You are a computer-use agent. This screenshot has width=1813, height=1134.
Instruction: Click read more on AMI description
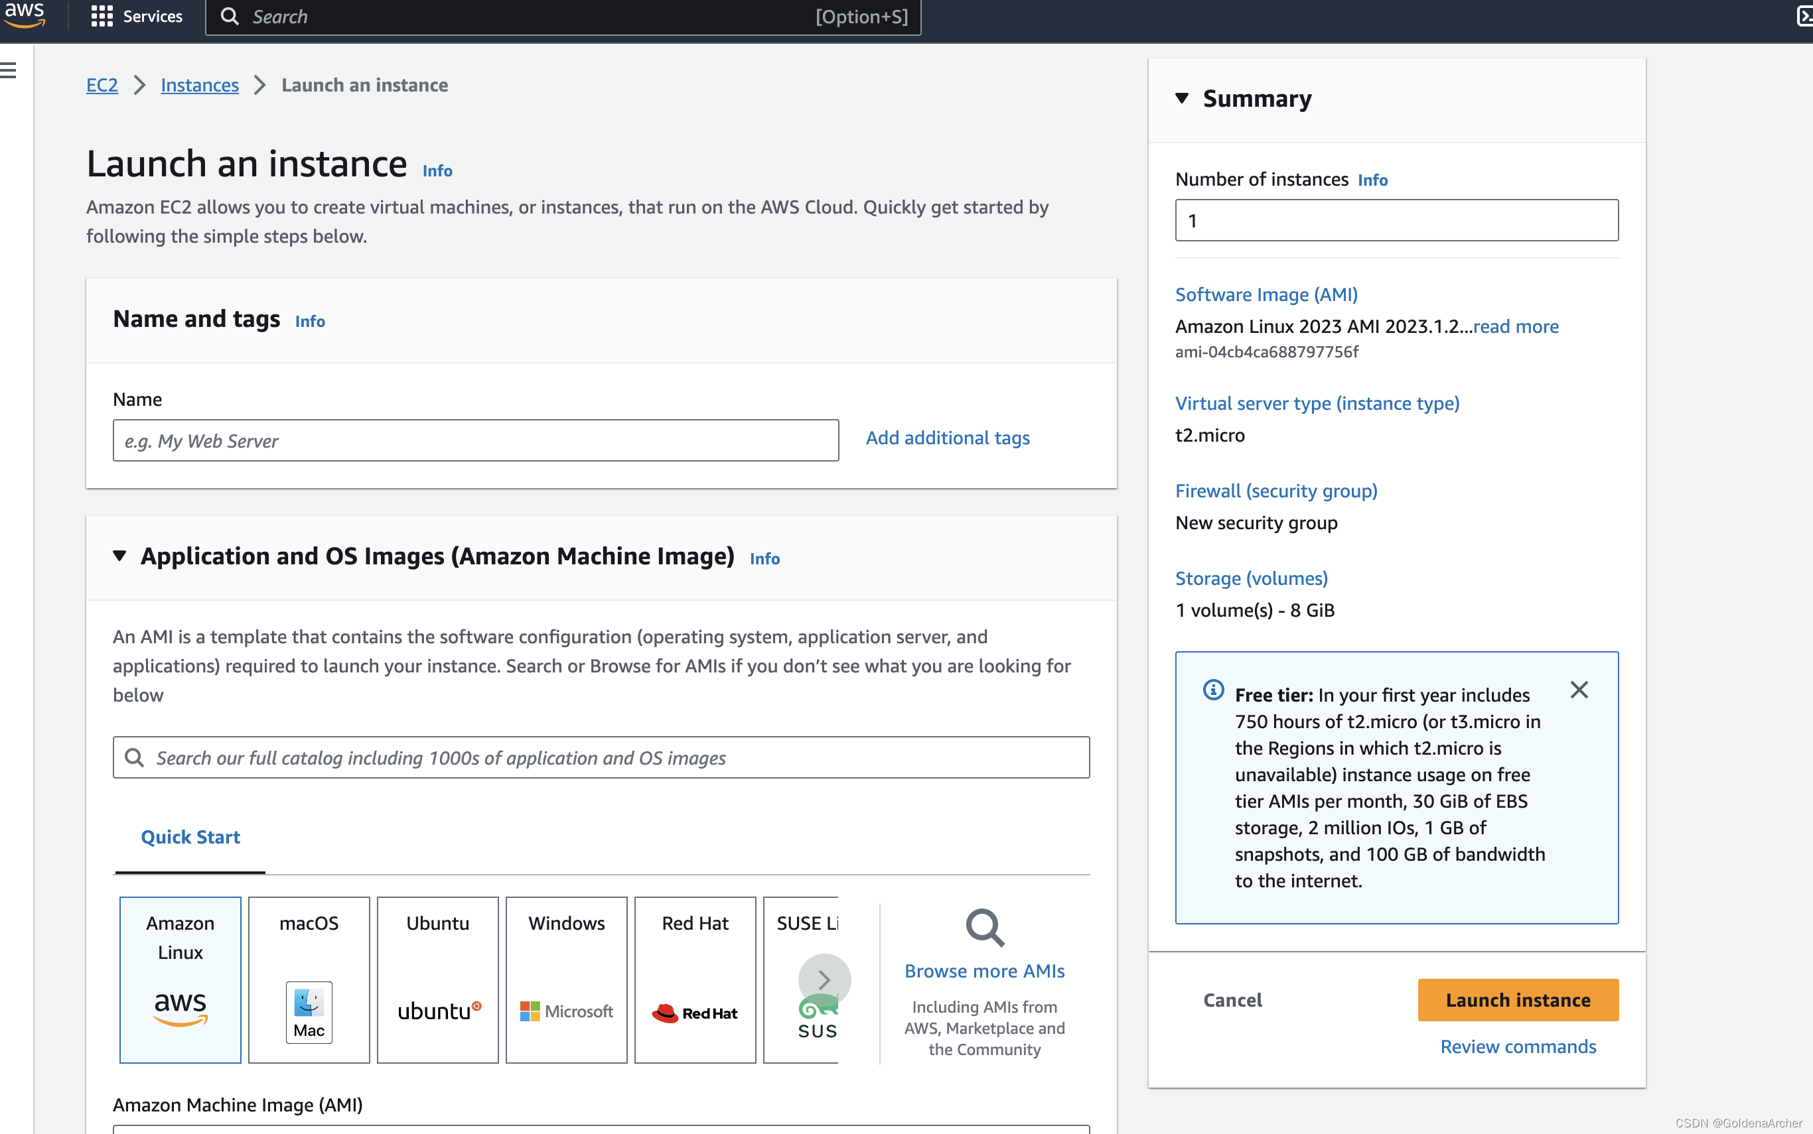(1516, 326)
